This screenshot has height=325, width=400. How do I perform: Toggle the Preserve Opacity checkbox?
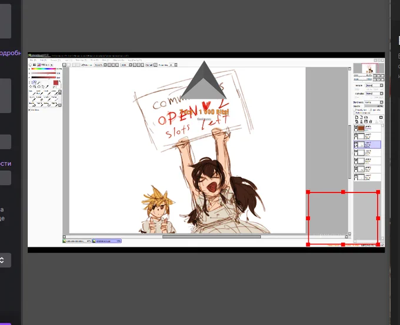click(x=354, y=110)
